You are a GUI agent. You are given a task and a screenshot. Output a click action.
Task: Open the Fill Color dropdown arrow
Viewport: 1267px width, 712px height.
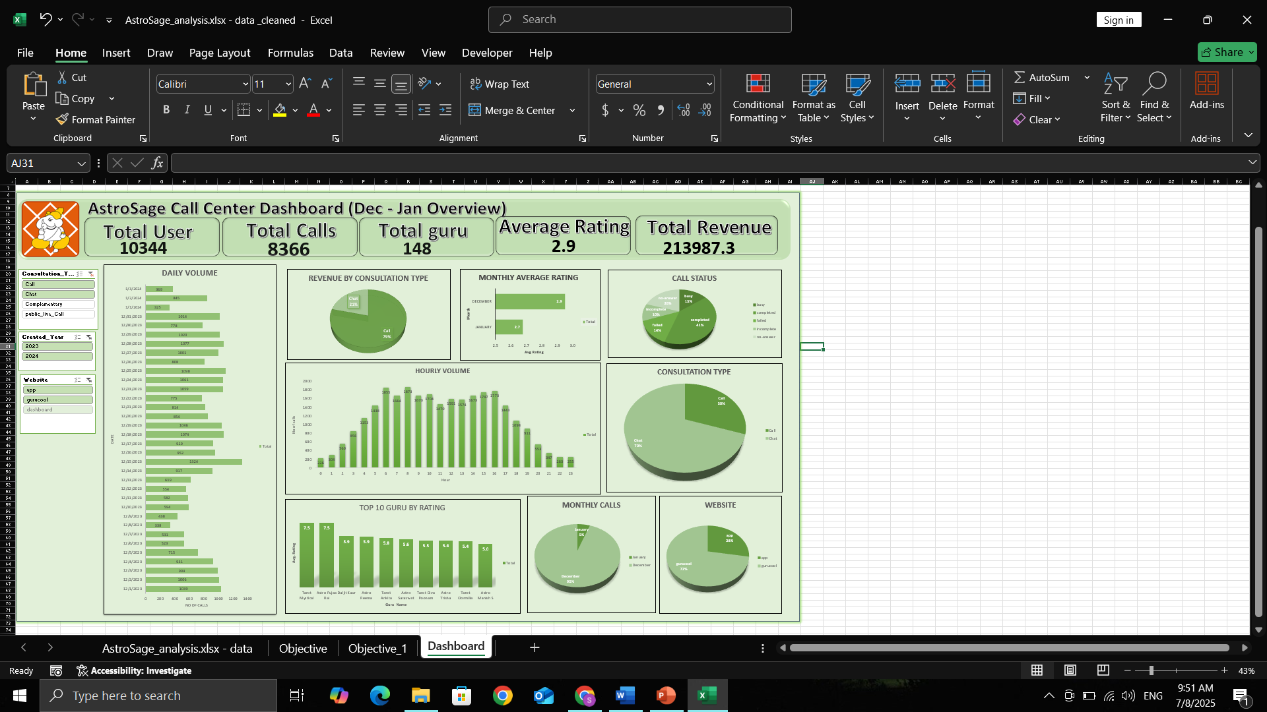tap(295, 111)
